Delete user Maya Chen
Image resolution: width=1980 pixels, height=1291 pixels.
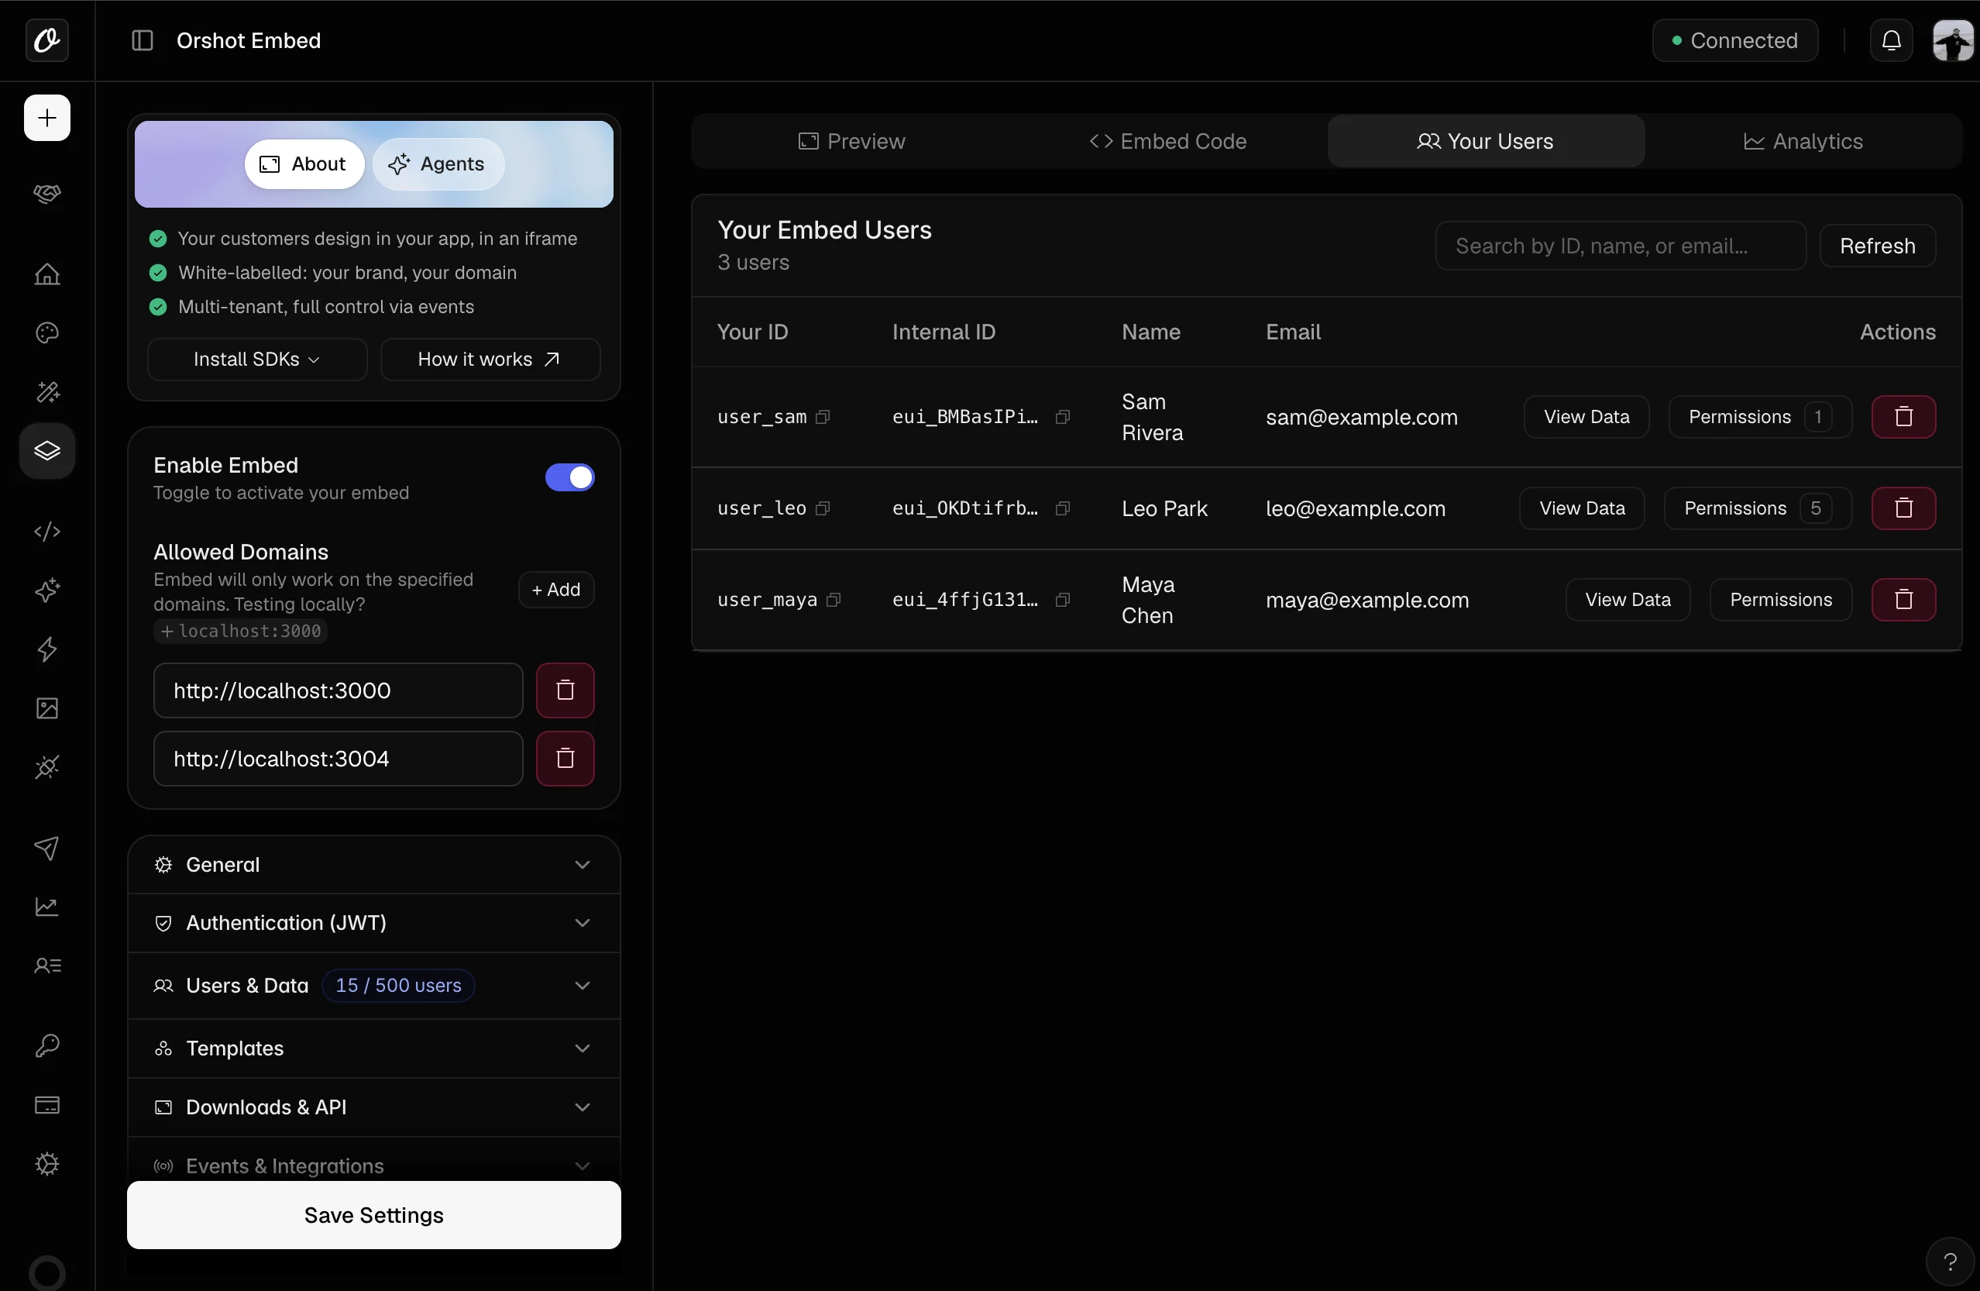click(1903, 600)
